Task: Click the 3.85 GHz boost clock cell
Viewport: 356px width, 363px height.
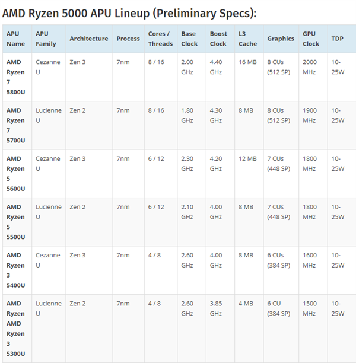Action: (x=220, y=329)
